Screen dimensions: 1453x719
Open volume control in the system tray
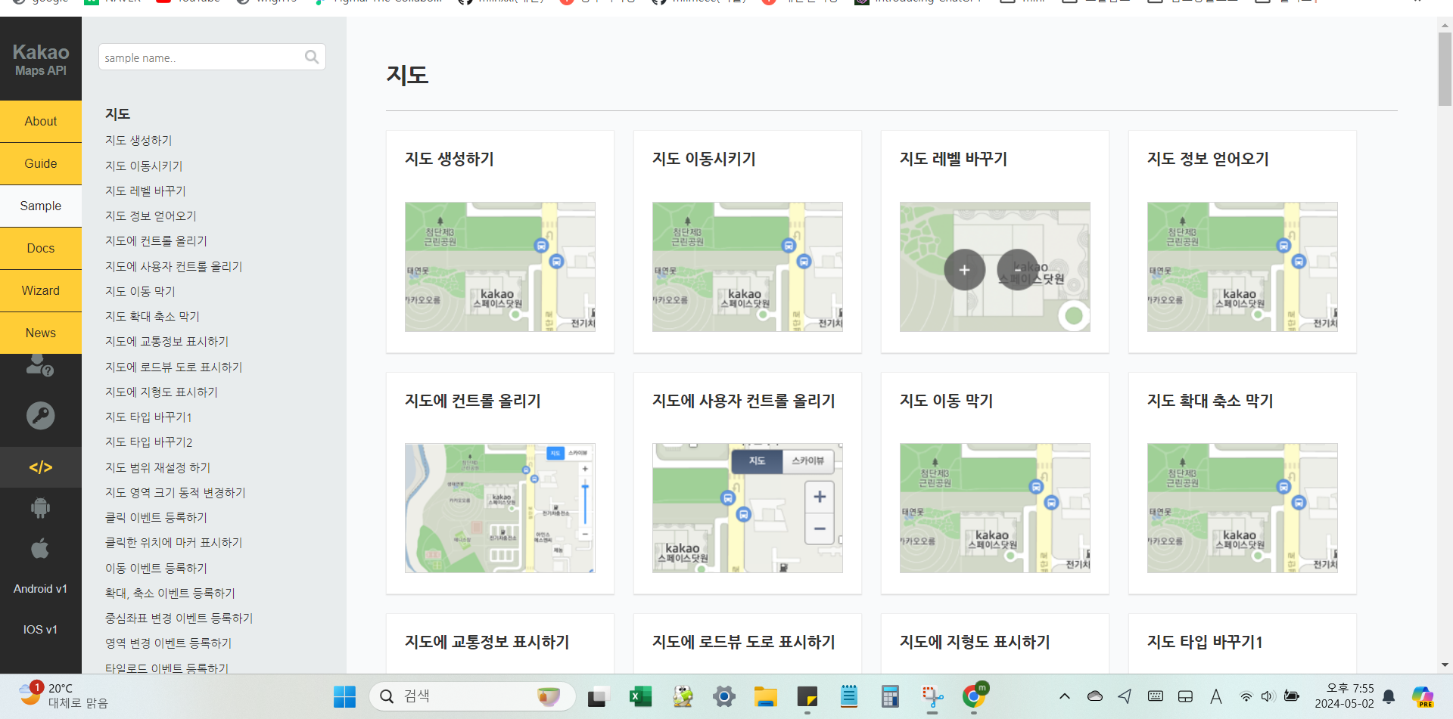pos(1268,696)
